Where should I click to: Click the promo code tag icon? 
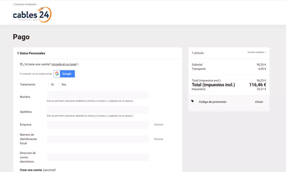[192, 101]
